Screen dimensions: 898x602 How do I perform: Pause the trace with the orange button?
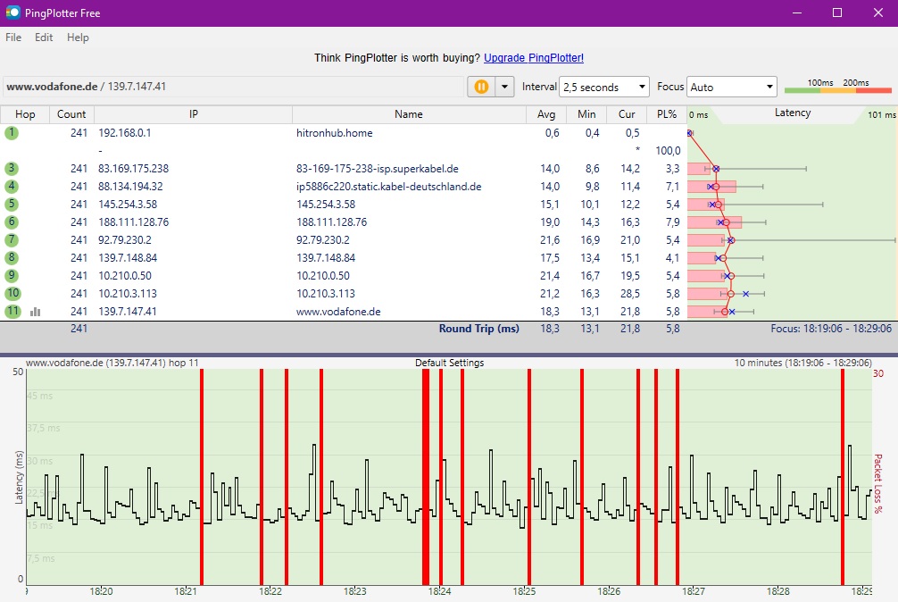tap(480, 87)
